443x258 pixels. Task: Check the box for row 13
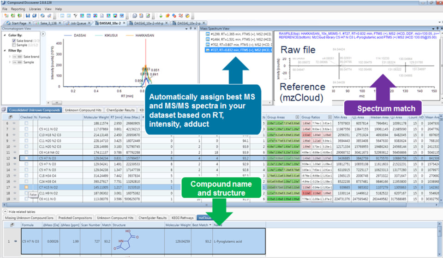pyautogui.click(x=26, y=164)
